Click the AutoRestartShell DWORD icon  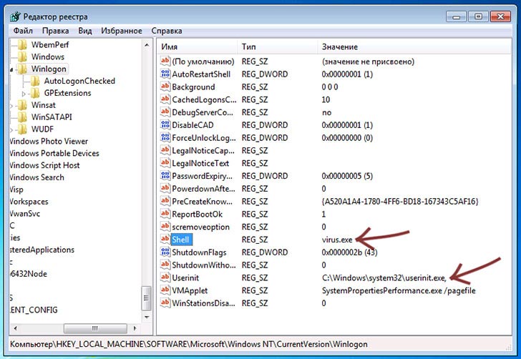(x=165, y=74)
